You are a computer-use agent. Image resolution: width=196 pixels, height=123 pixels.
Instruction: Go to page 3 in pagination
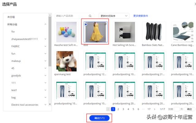pyautogui.click(x=123, y=109)
